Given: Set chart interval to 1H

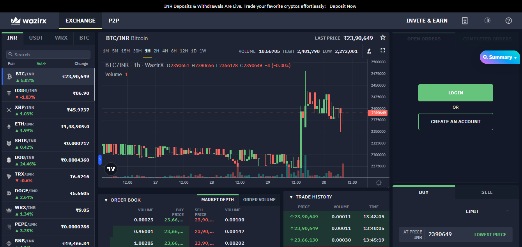Looking at the screenshot, I should (147, 51).
